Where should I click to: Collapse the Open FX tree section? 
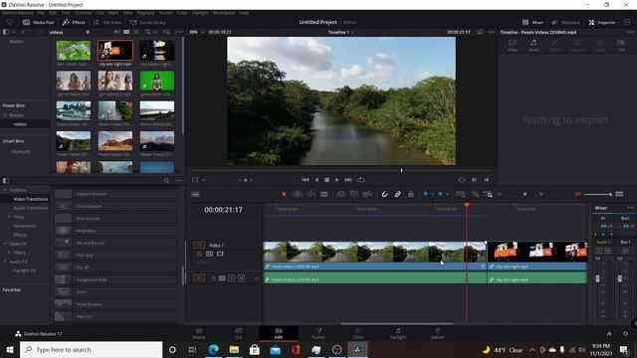click(5, 244)
